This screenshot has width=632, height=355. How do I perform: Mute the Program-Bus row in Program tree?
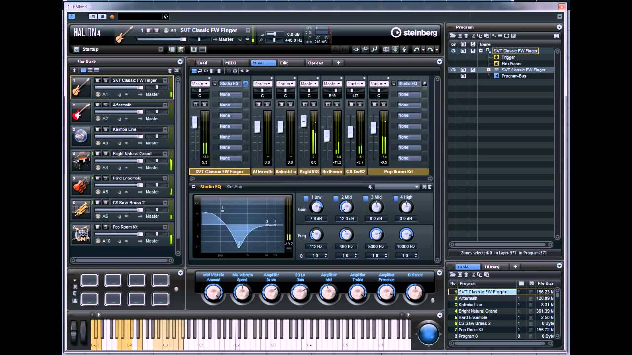pyautogui.click(x=463, y=76)
